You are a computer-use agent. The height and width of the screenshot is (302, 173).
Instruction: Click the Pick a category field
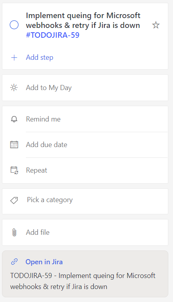[x=85, y=201]
